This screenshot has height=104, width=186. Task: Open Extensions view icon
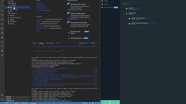(x=2, y=15)
